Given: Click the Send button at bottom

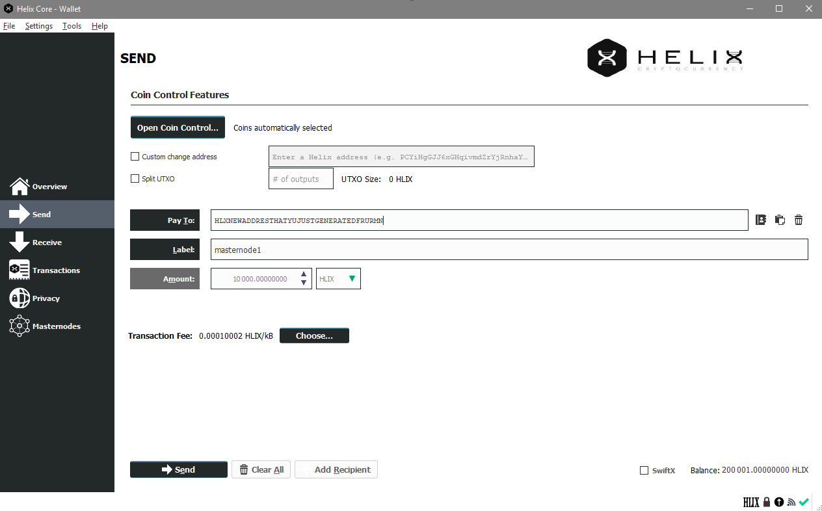Looking at the screenshot, I should point(179,469).
